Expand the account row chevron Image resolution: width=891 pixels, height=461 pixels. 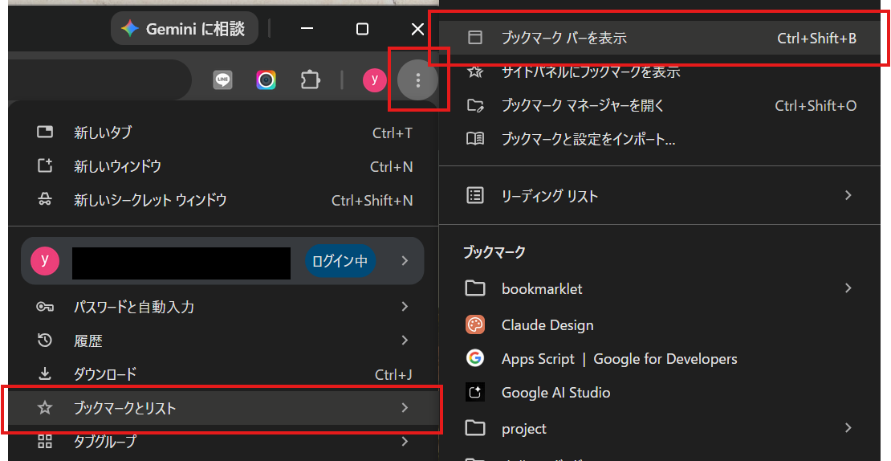coord(405,261)
